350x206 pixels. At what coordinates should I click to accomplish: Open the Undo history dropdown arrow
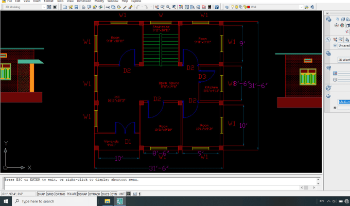click(x=142, y=7)
